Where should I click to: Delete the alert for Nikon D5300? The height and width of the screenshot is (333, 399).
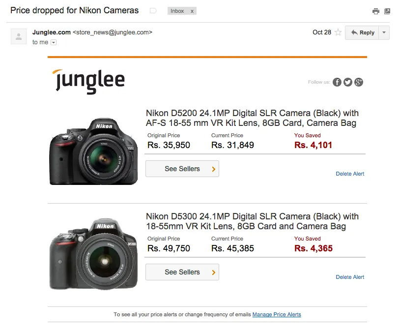click(x=350, y=277)
